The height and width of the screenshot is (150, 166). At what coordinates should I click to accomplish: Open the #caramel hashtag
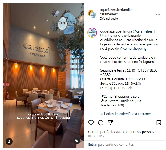pos(145,114)
